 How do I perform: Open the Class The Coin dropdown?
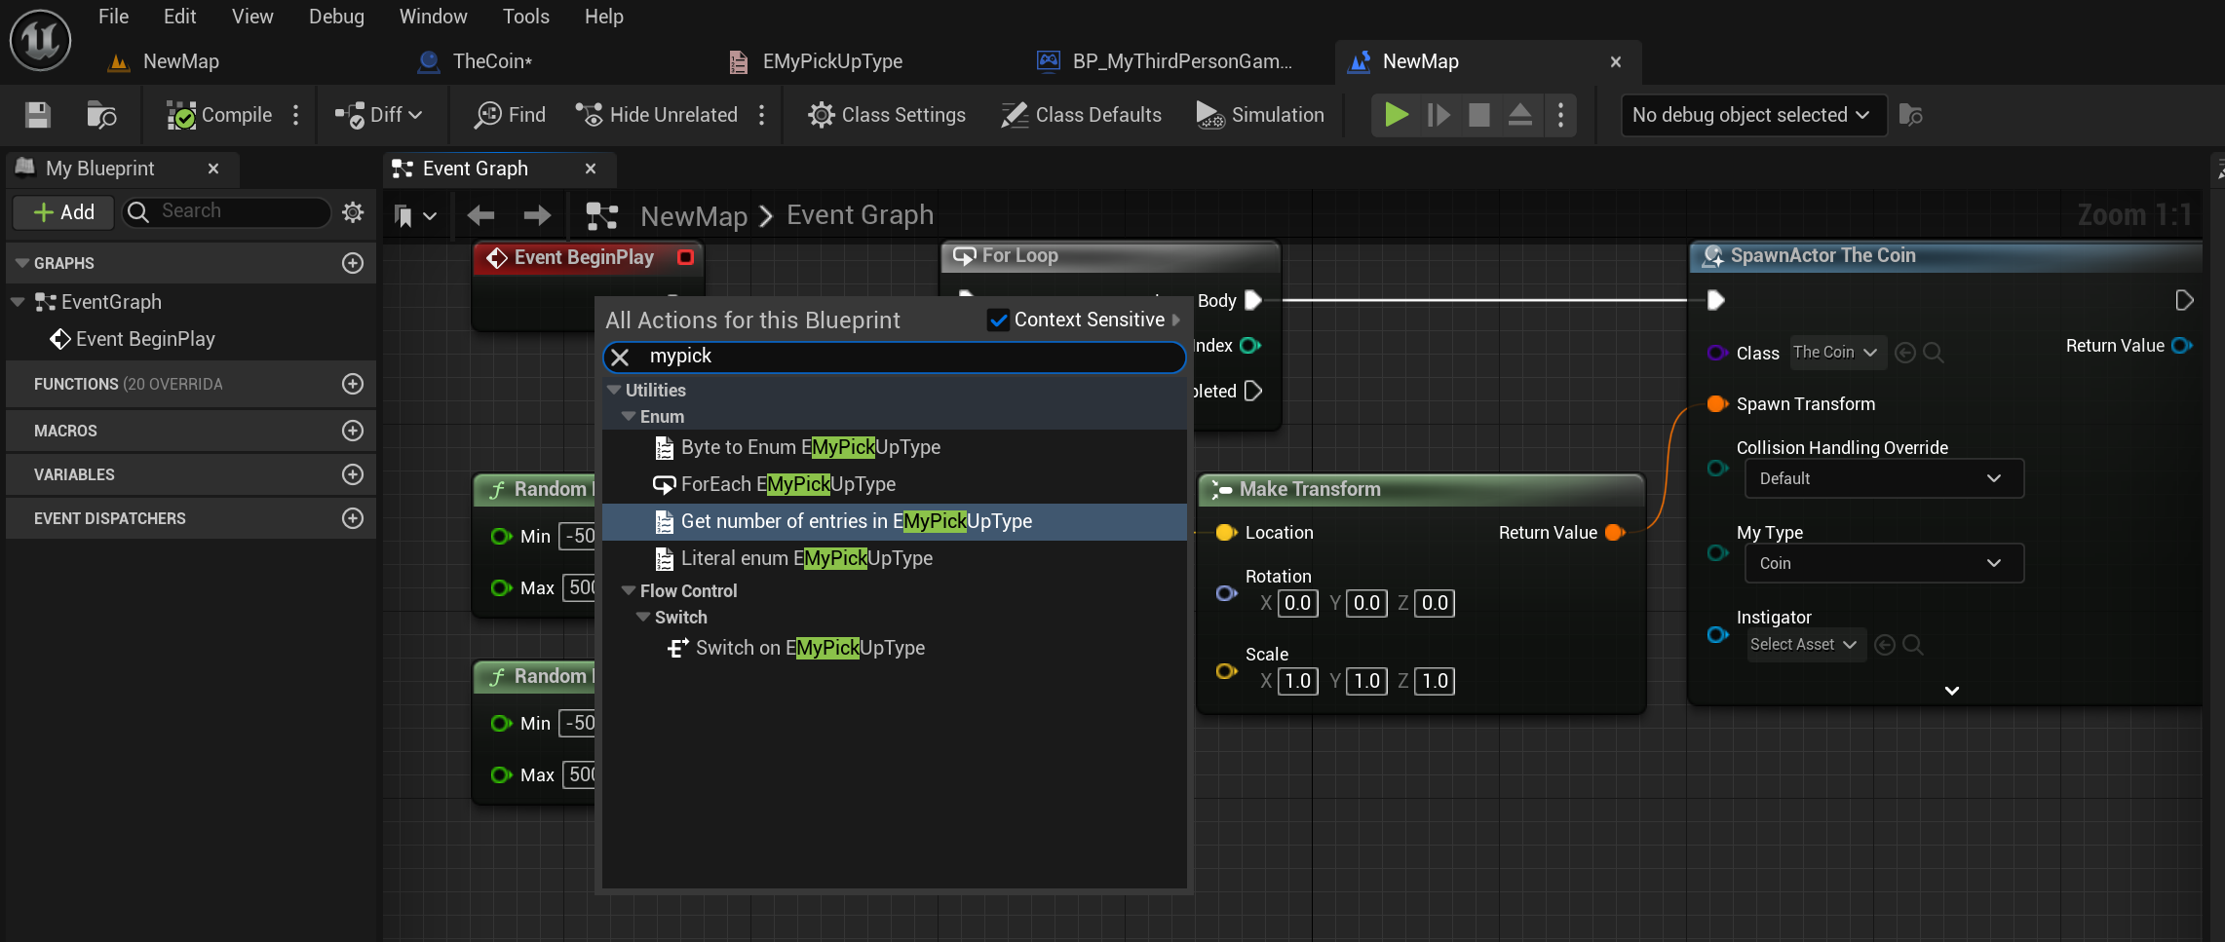(1836, 353)
